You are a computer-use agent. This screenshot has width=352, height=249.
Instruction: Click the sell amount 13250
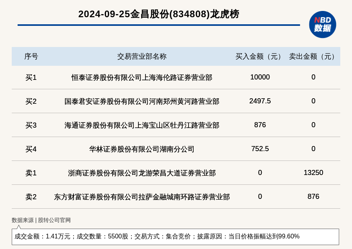pos(313,173)
